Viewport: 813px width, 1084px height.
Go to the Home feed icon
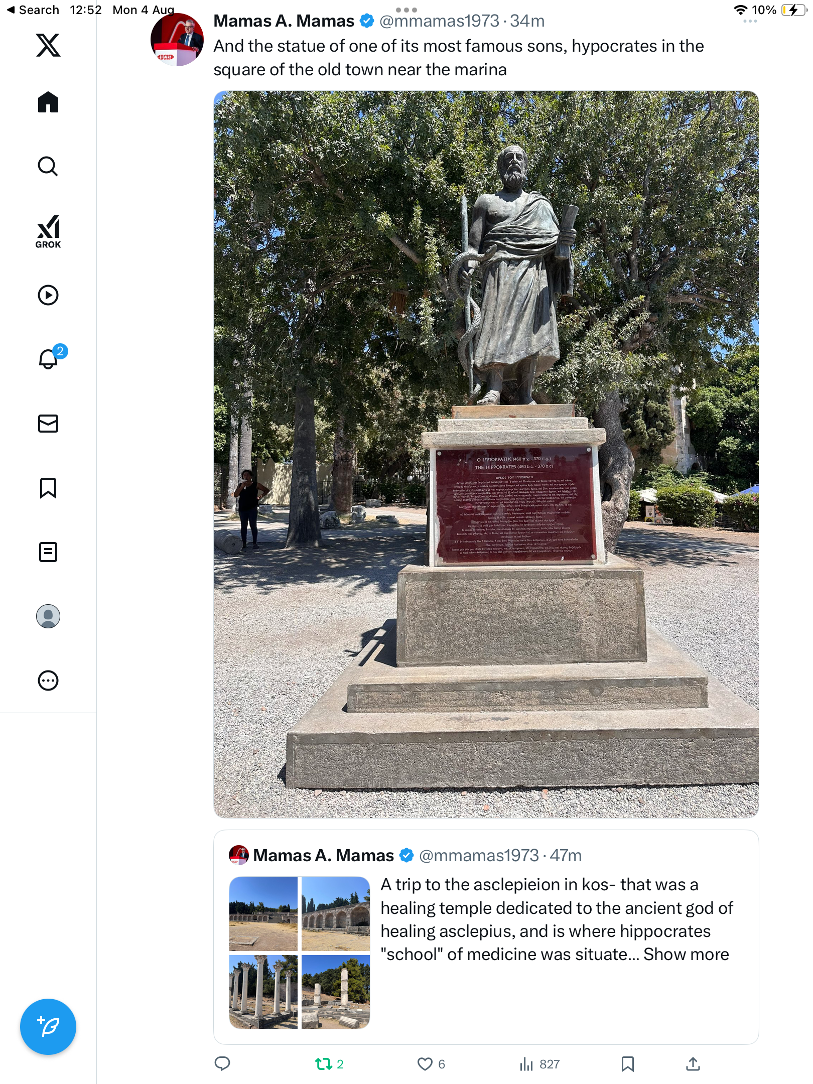pyautogui.click(x=48, y=102)
